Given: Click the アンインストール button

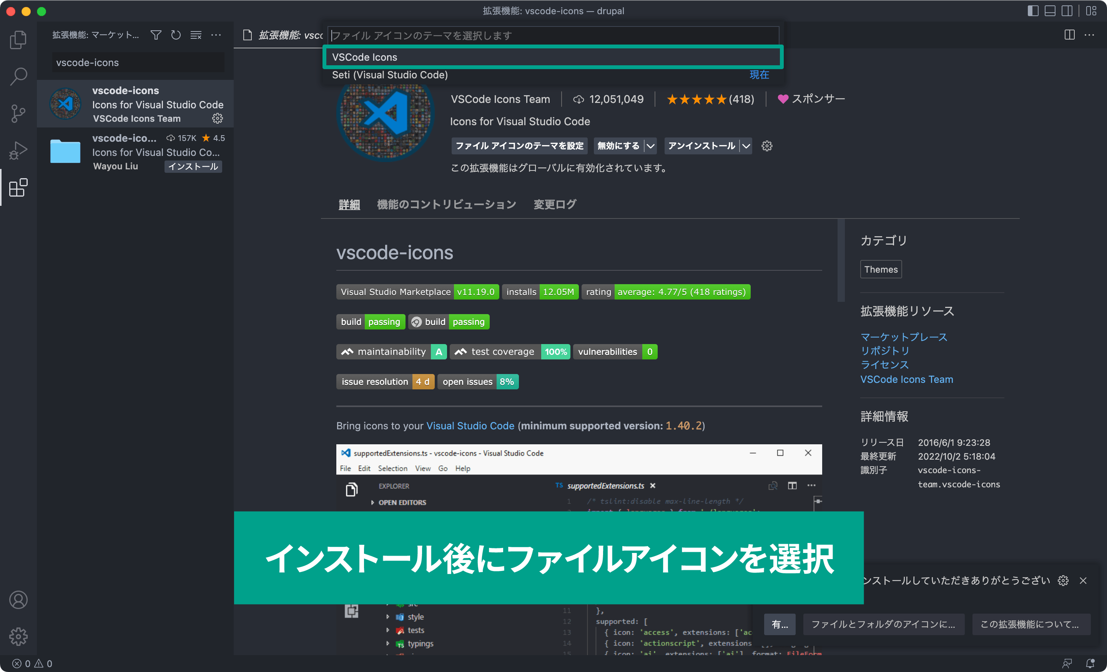Looking at the screenshot, I should pos(701,146).
